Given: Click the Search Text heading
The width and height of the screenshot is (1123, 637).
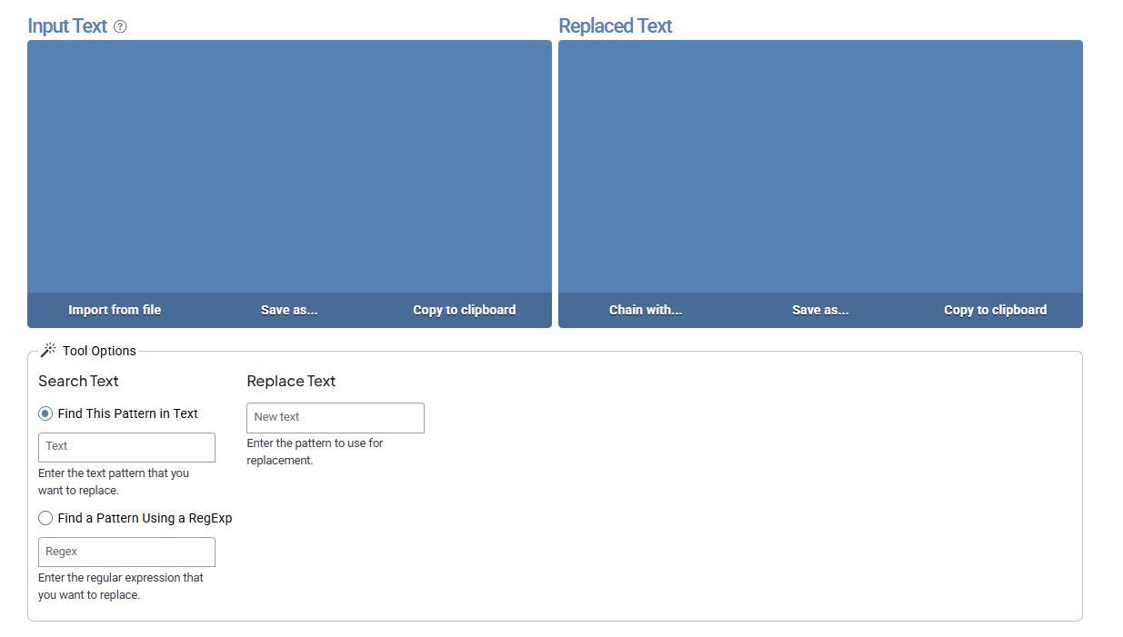Looking at the screenshot, I should click(x=78, y=381).
